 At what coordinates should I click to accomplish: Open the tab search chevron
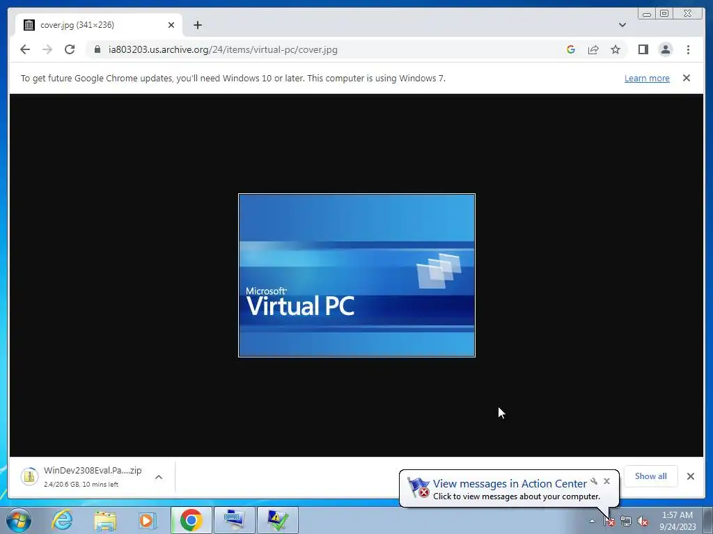pos(622,25)
